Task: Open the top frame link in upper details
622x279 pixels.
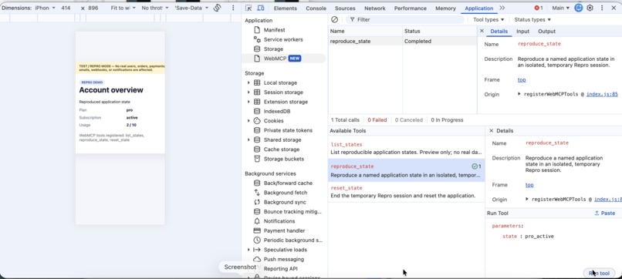Action: (x=522, y=79)
